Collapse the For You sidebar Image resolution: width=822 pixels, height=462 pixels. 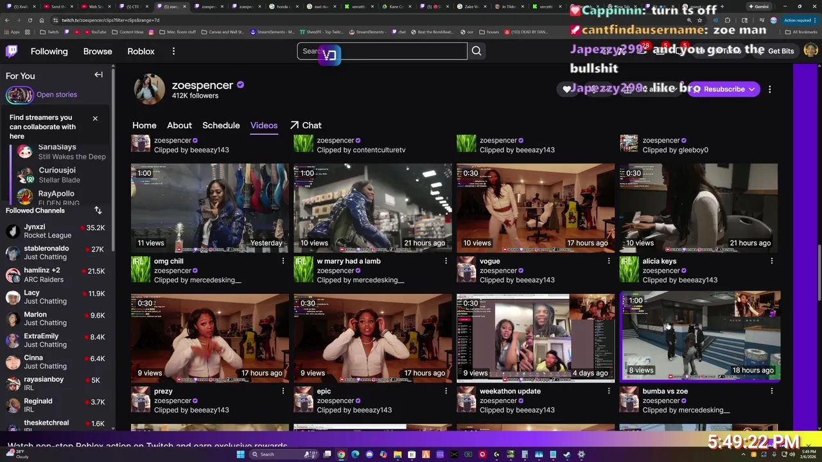[98, 75]
